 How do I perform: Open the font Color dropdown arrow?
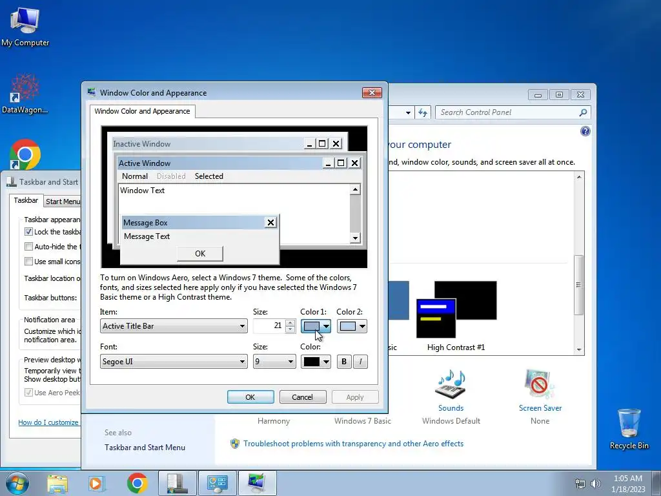[326, 362]
